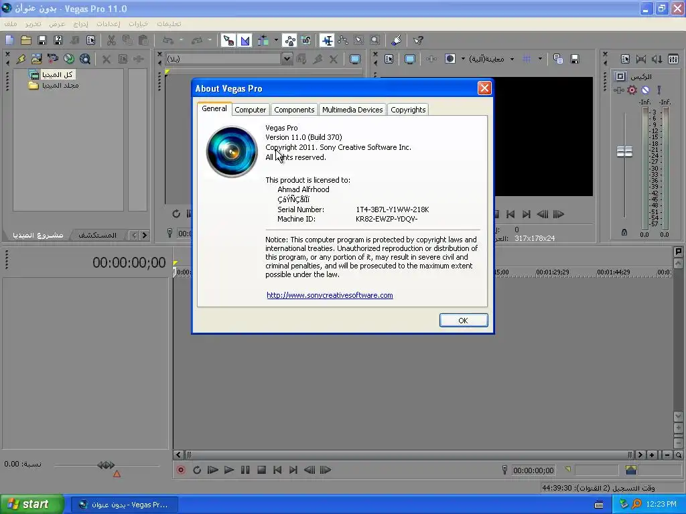Viewport: 686px width, 514px height.
Task: Open sonycreativesoftware.com link
Action: coord(330,295)
